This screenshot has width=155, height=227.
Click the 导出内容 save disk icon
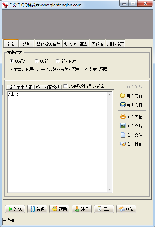coord(123,105)
